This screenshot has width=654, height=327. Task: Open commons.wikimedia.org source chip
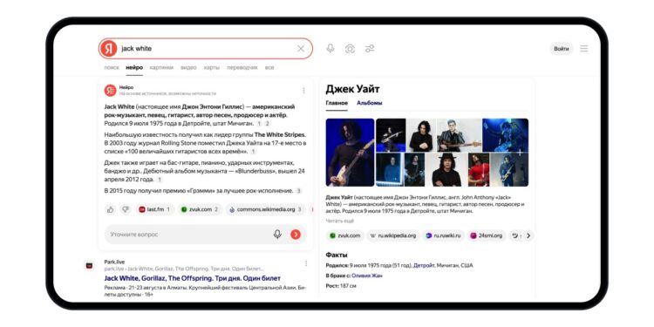pyautogui.click(x=266, y=209)
